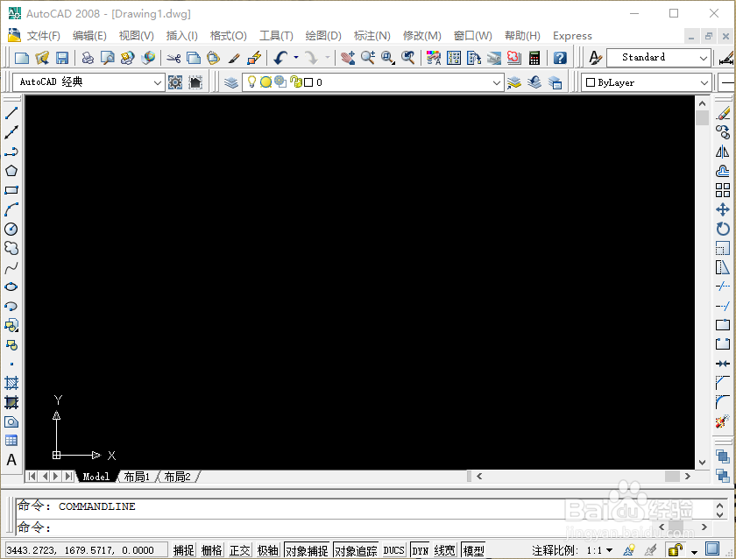Expand the Standard text style dropdown
Image resolution: width=736 pixels, height=559 pixels.
pyautogui.click(x=703, y=58)
